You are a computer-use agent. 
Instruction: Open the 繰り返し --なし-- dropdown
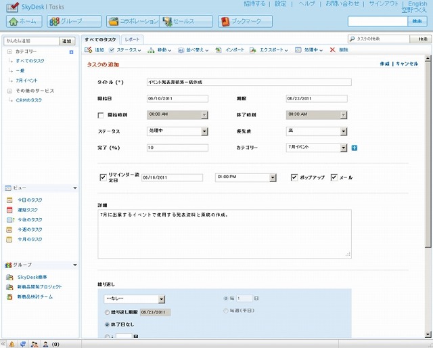pos(135,299)
